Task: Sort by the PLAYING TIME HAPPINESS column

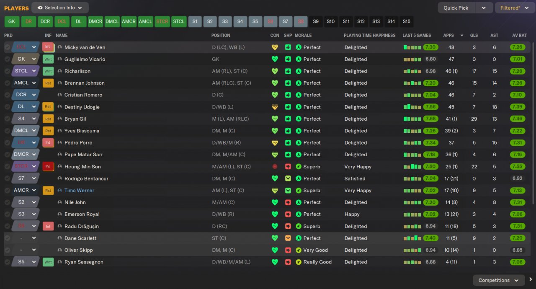Action: point(370,35)
